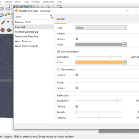The image size is (139, 139).
Task: Click the Roughness slider handle
Action: (x=117, y=100)
